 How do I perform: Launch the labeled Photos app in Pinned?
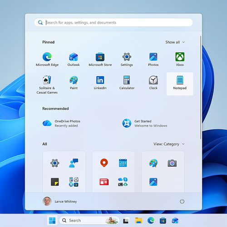(x=153, y=59)
